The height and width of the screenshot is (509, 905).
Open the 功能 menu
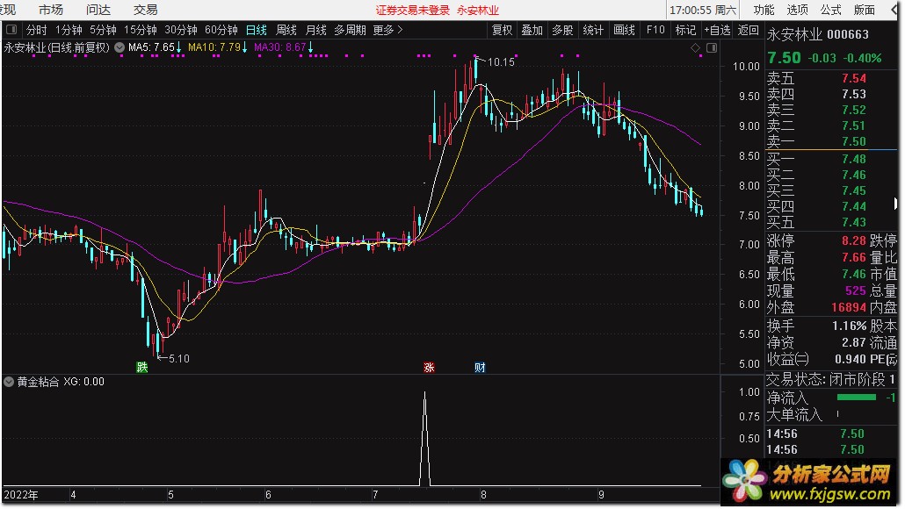click(x=764, y=10)
